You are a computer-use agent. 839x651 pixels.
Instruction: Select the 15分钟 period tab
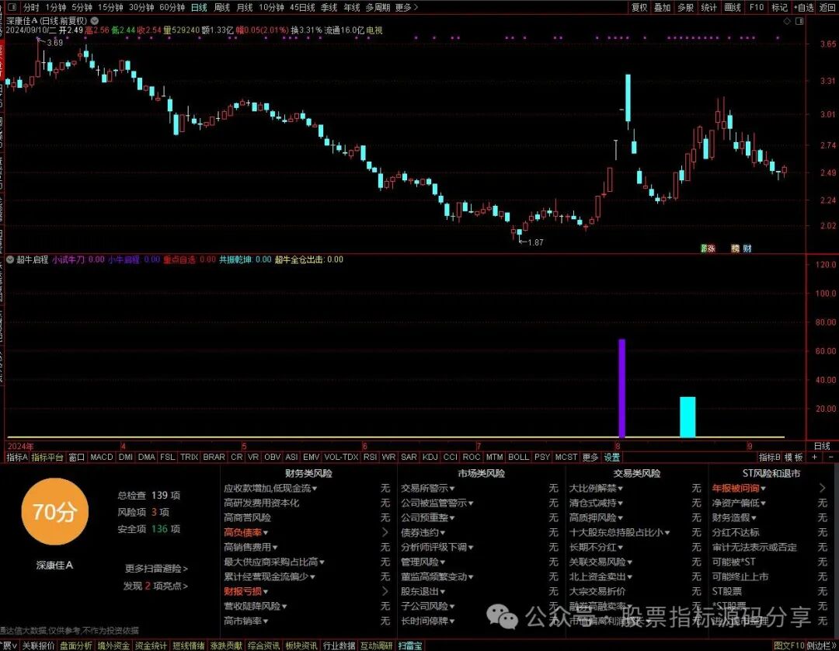pyautogui.click(x=110, y=8)
